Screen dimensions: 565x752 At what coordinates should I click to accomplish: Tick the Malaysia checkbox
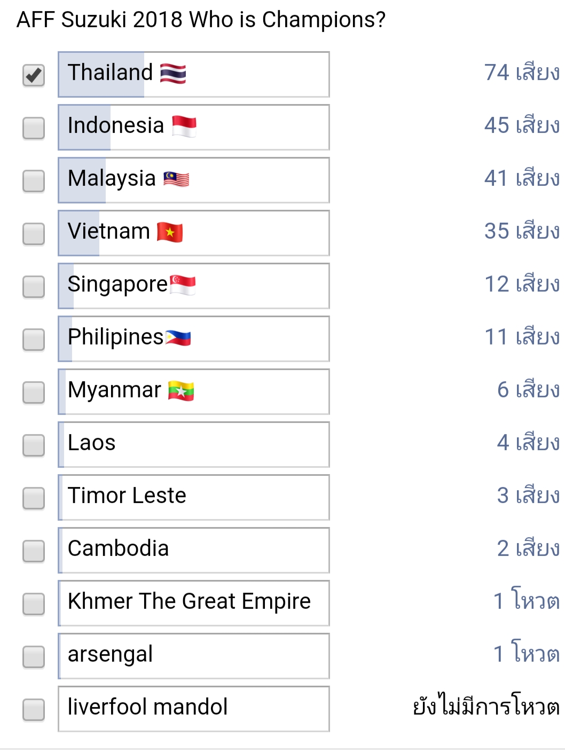34,181
